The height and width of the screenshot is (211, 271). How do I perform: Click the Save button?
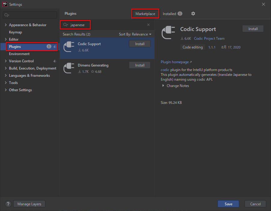click(x=228, y=204)
